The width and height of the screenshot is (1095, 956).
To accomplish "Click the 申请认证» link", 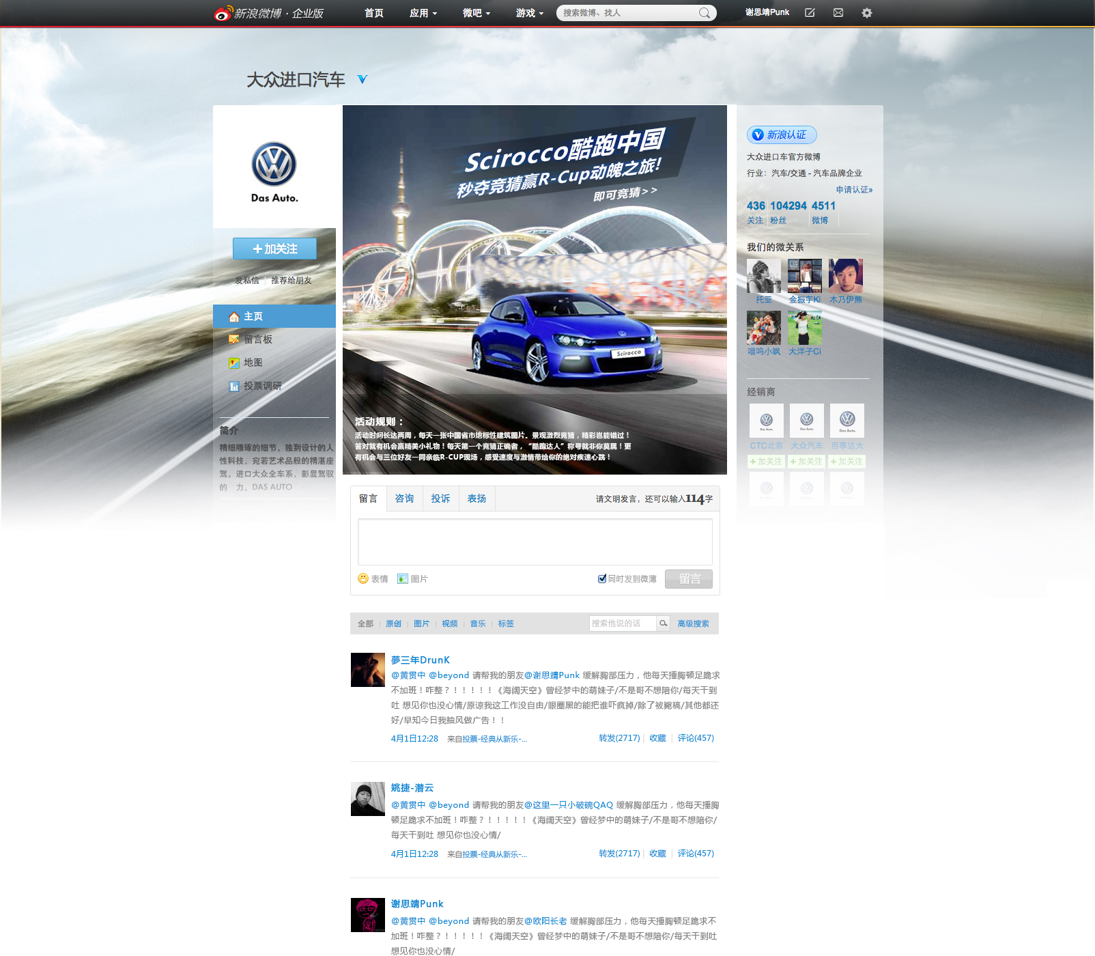I will coord(854,190).
